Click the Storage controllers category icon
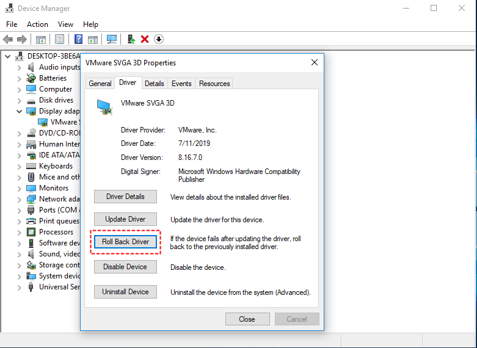477x348 pixels. [31, 265]
